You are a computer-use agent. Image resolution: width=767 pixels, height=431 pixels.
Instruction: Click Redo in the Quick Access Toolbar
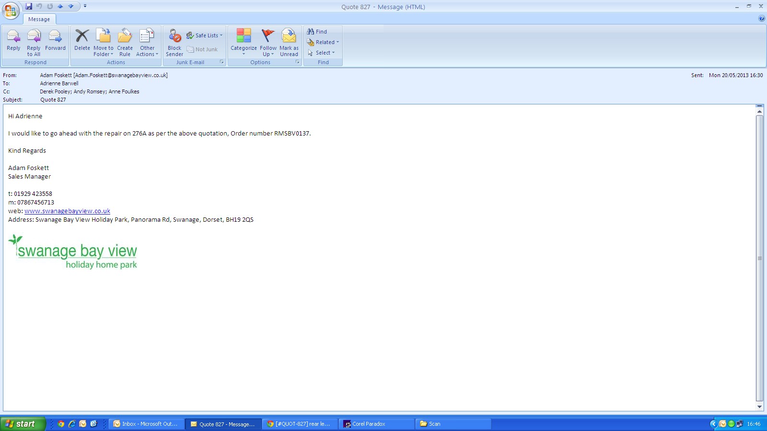50,6
